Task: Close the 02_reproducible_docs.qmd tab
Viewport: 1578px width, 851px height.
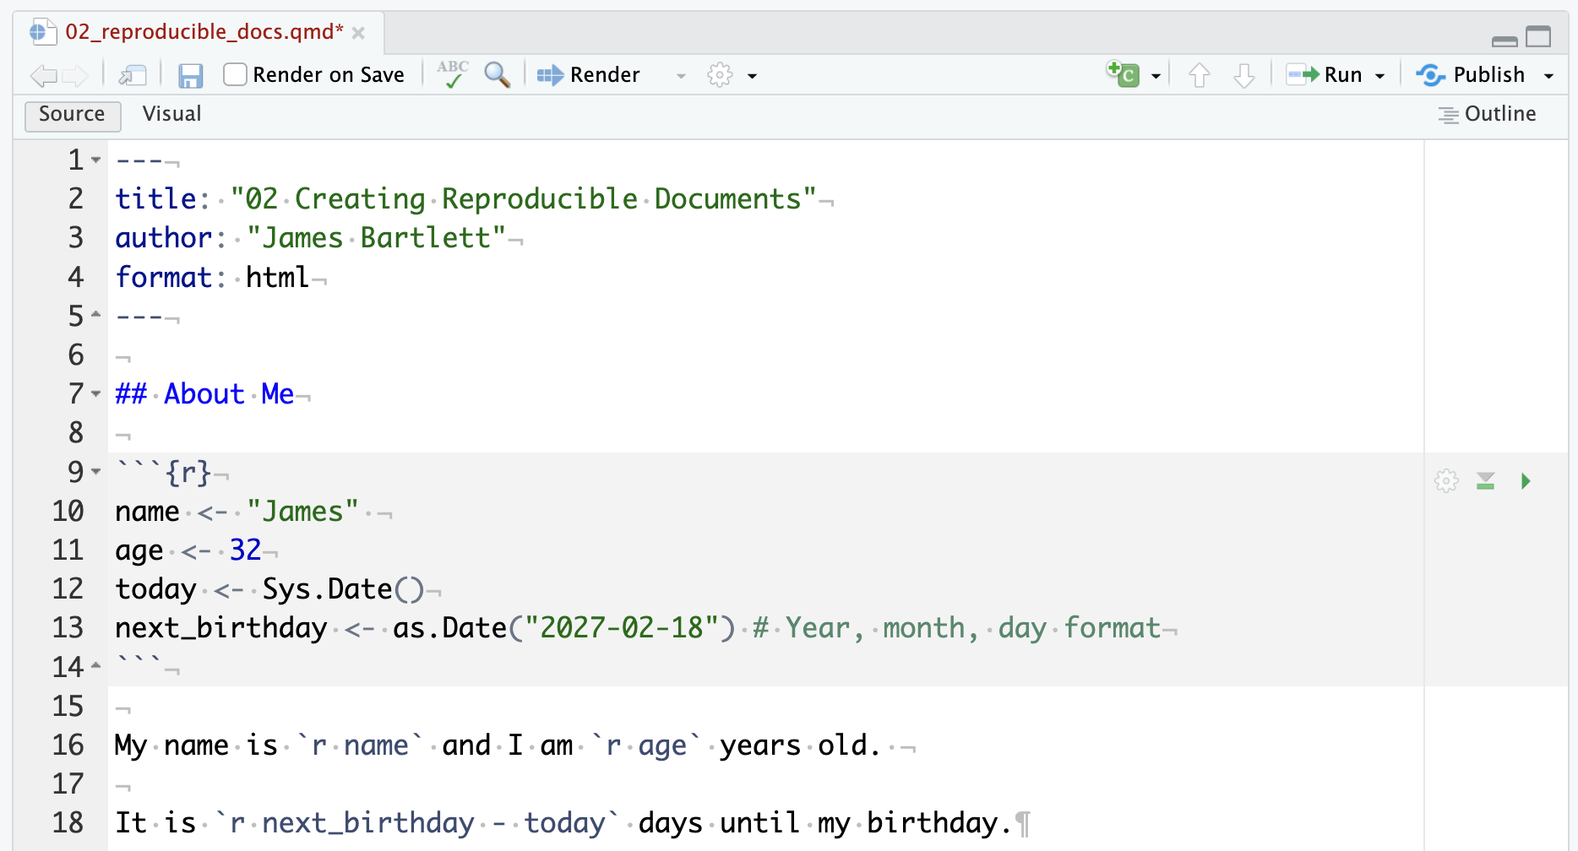Action: [358, 33]
